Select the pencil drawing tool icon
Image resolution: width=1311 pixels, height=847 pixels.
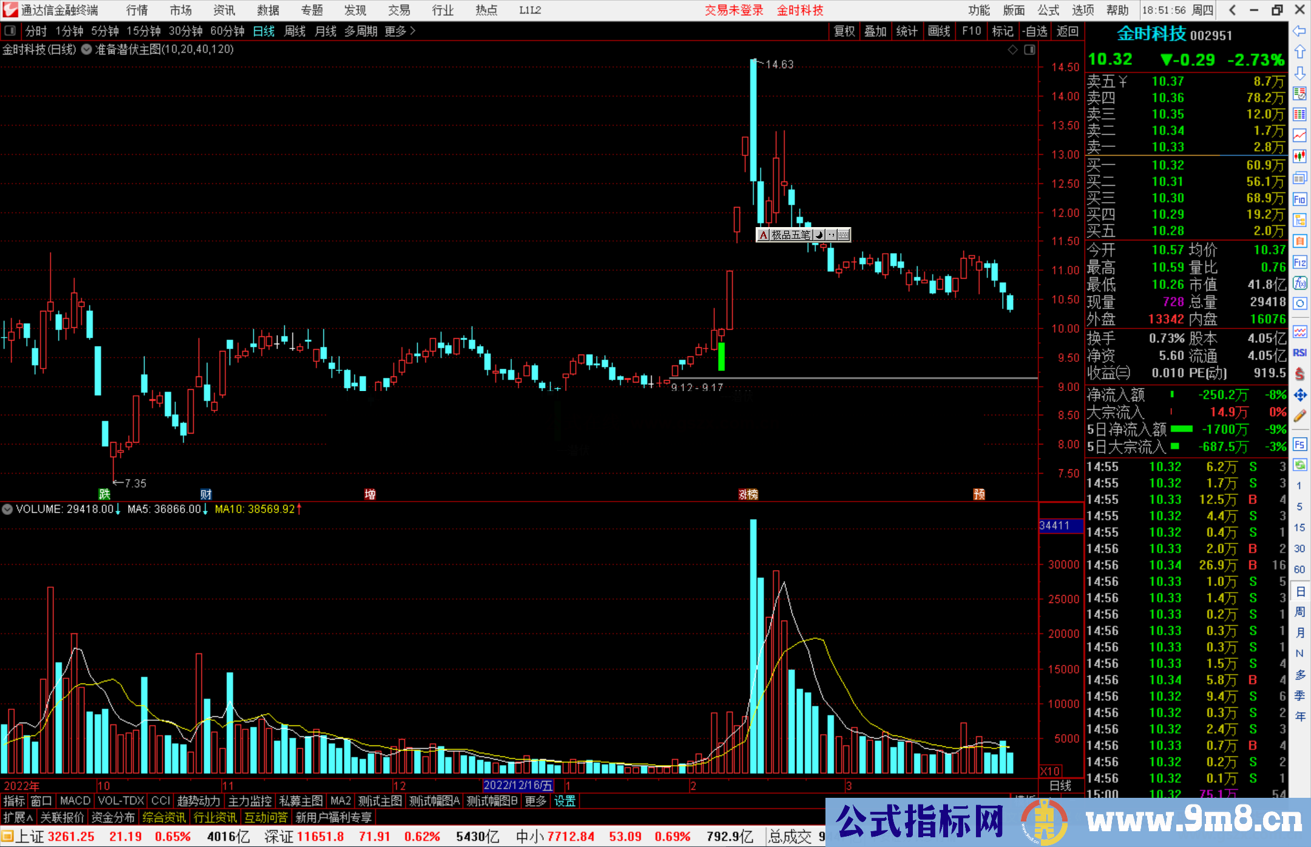click(1299, 416)
